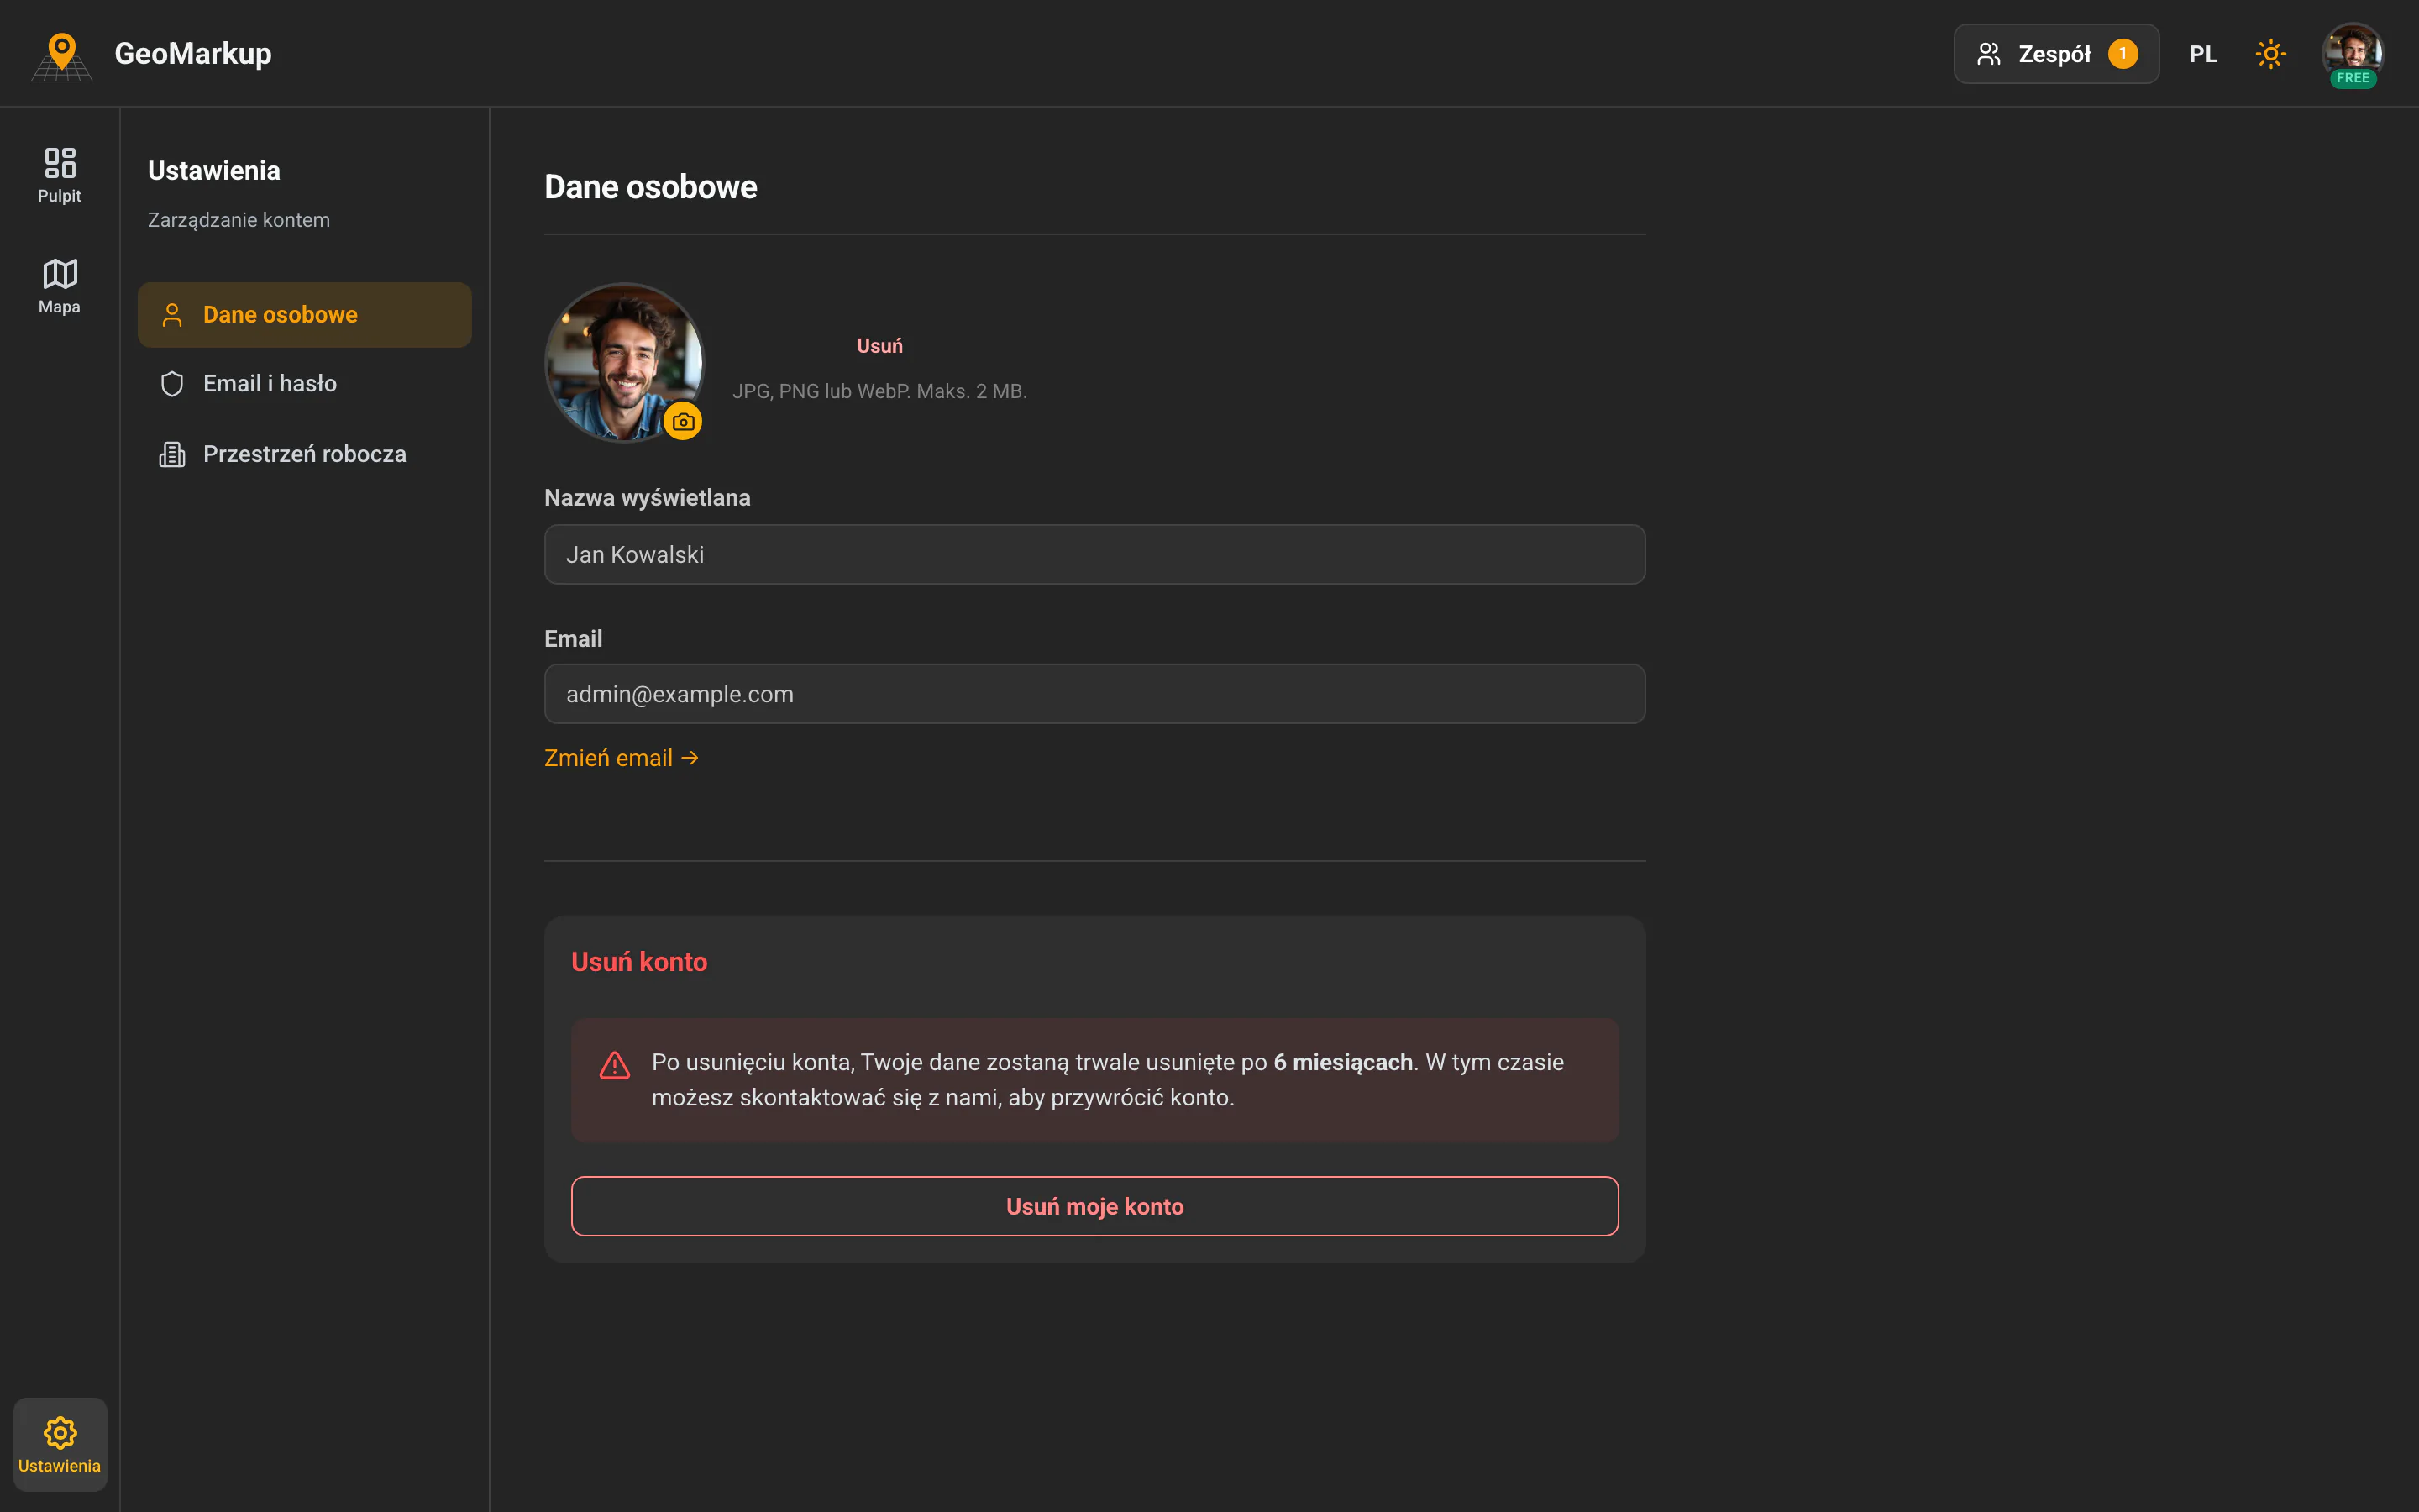Click the JPG, PNG lub WebP hint text

(x=879, y=391)
